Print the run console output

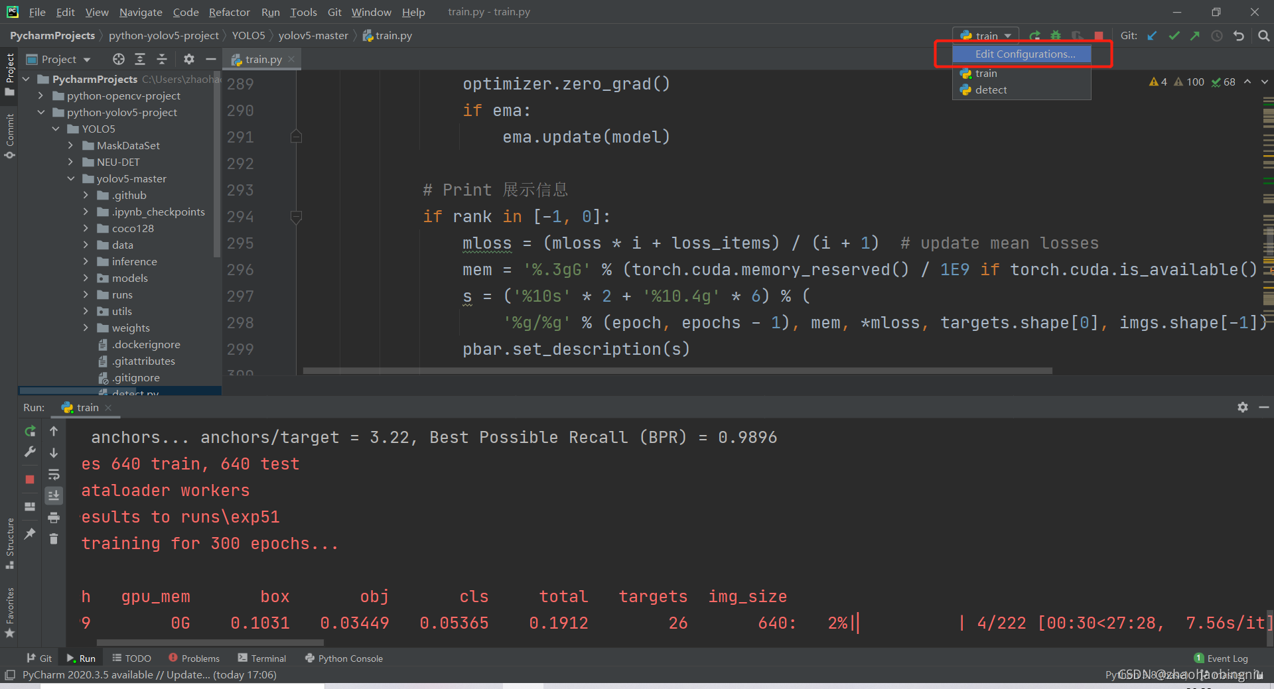(x=54, y=517)
